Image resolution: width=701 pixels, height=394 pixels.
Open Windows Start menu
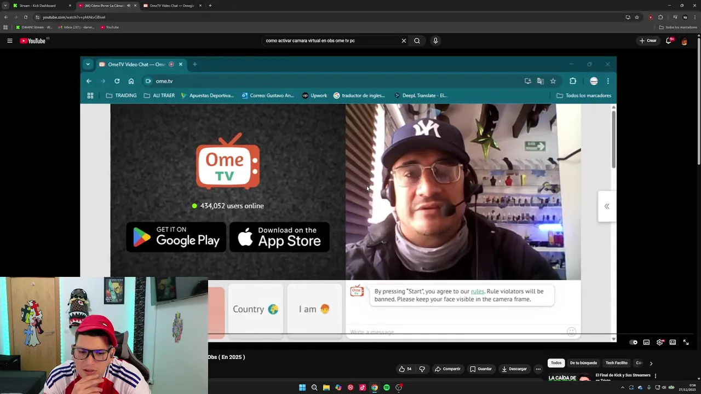coord(302,387)
